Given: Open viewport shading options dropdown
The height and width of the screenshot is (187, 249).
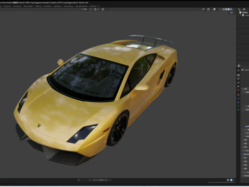Looking at the screenshot, I should (234, 9).
